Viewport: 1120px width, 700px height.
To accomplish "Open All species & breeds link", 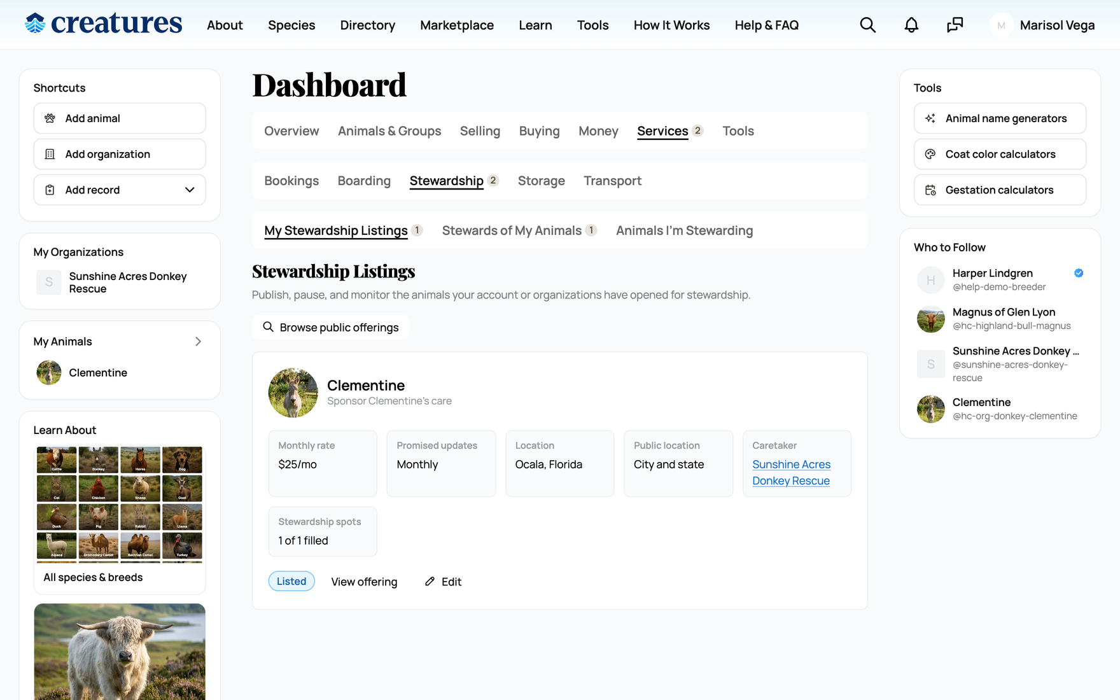I will pos(93,577).
